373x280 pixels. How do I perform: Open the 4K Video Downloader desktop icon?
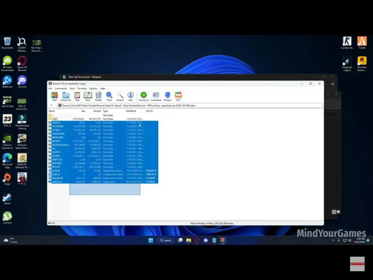(7, 63)
